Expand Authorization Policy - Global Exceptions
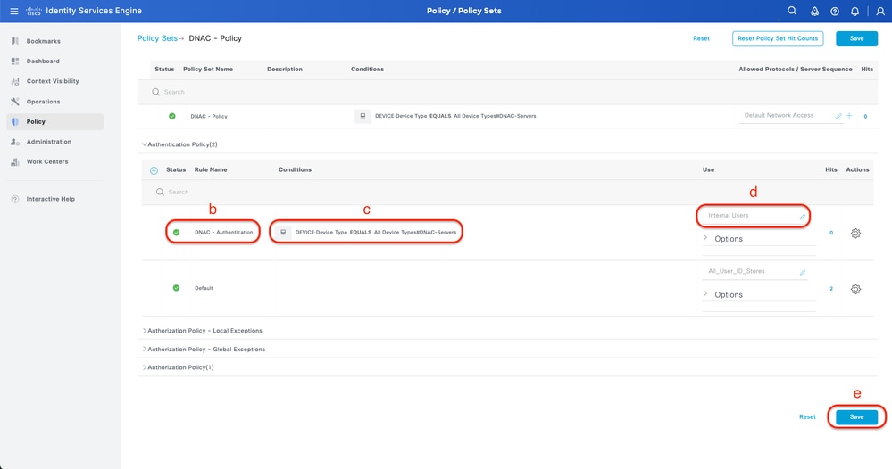The image size is (892, 469). pos(144,350)
